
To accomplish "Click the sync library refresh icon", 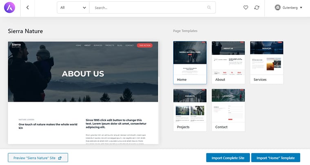I will point(257,7).
